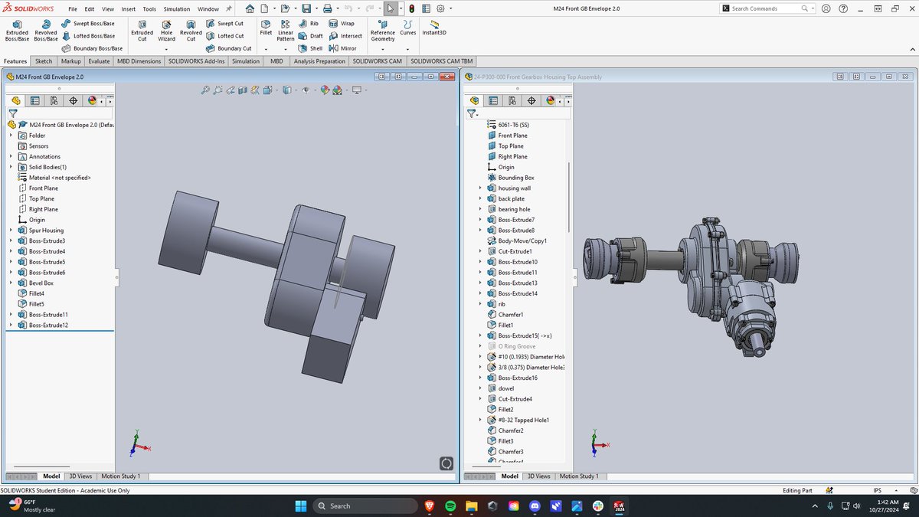Select the Revolved Boss/Base tool
The width and height of the screenshot is (919, 517).
point(46,31)
